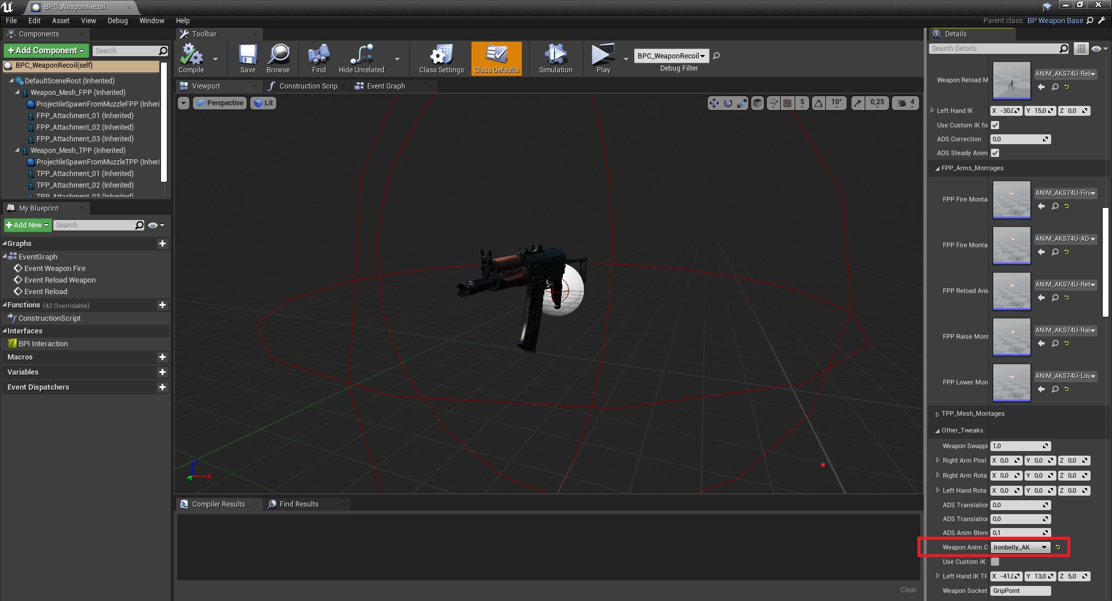Screen dimensions: 1112x601
Task: Click the Compile toolbar icon
Action: point(191,58)
